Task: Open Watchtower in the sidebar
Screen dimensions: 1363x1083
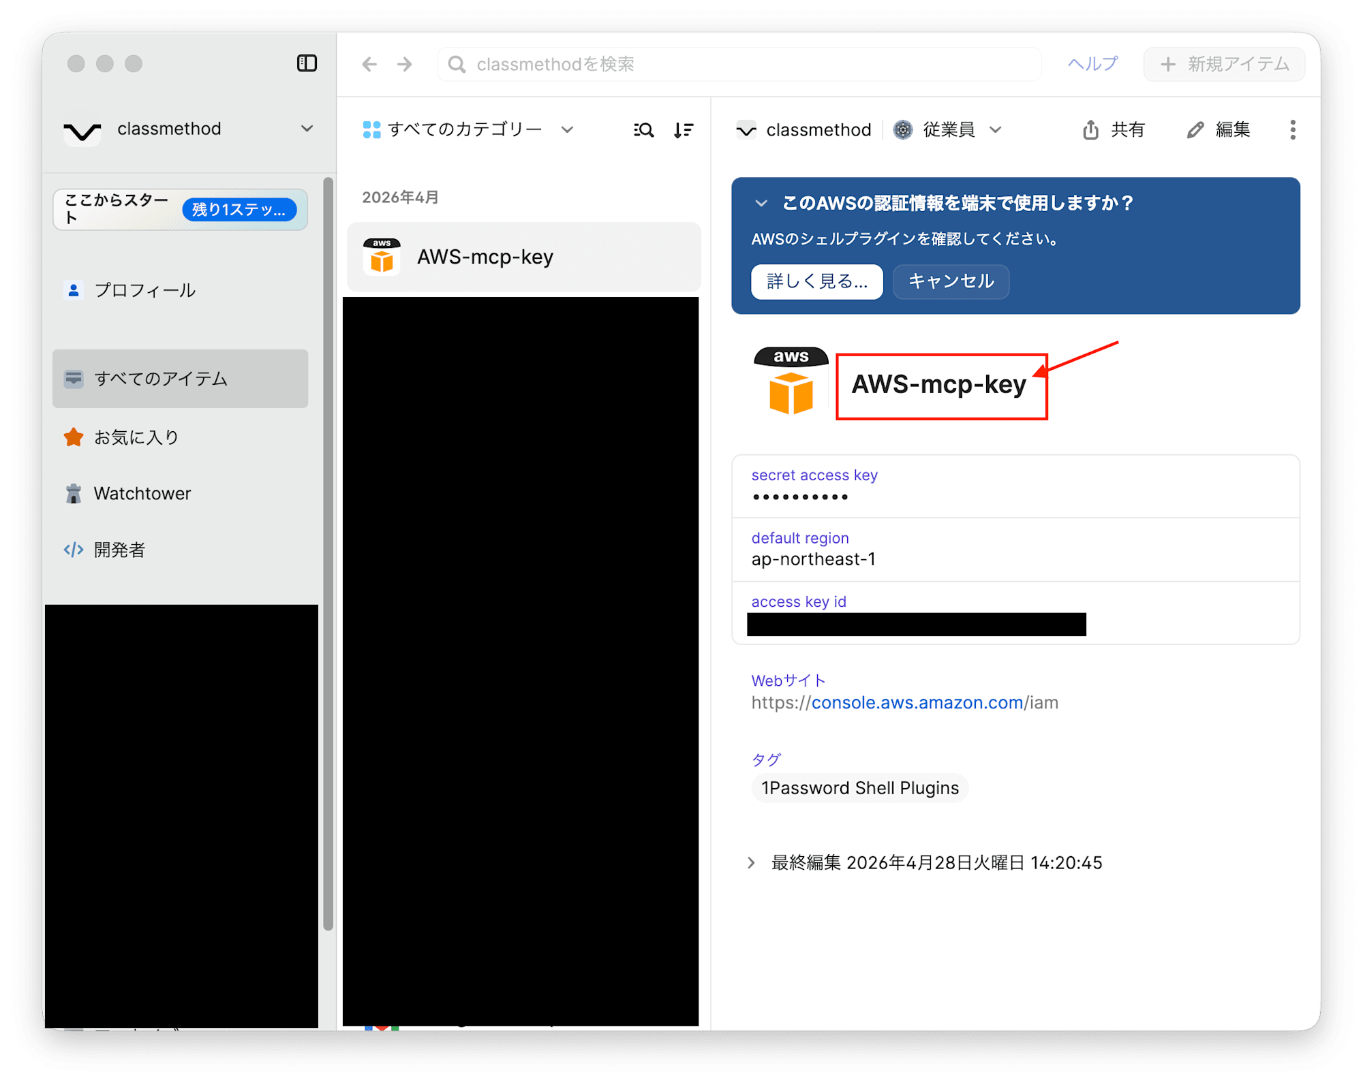Action: pos(142,493)
